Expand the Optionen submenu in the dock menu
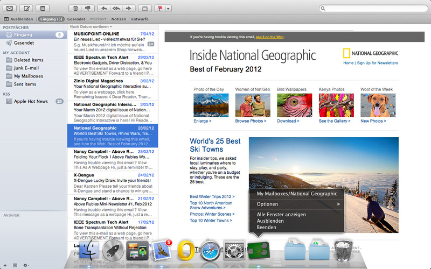 click(297, 204)
